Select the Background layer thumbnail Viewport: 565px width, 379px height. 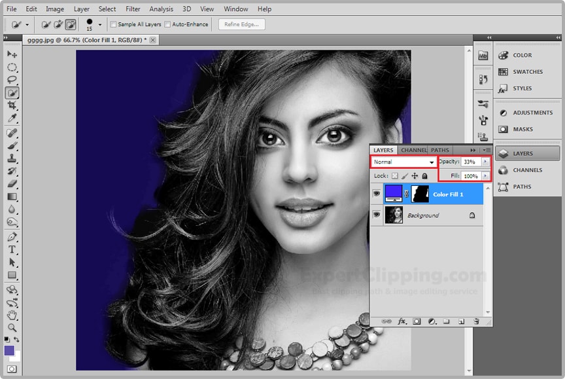click(394, 215)
